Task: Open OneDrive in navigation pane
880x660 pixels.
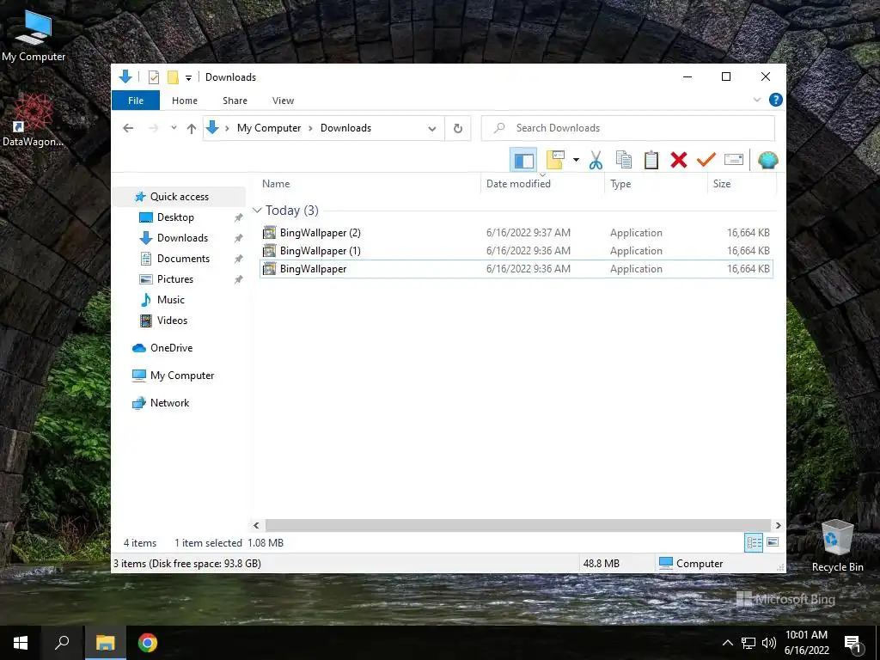Action: point(171,348)
